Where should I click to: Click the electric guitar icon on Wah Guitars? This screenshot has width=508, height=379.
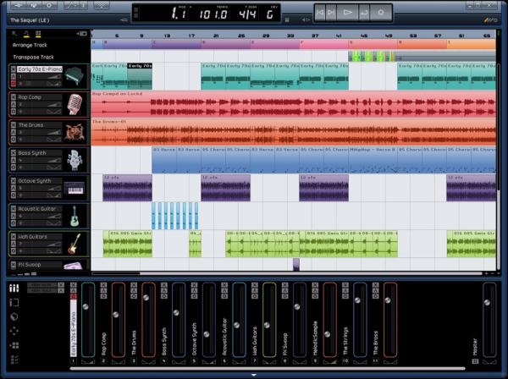(x=75, y=244)
